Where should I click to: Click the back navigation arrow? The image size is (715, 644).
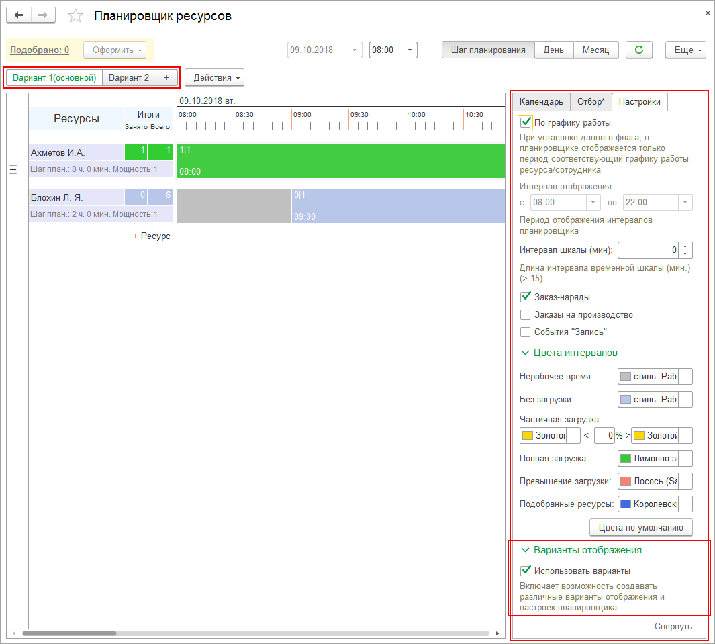(19, 15)
